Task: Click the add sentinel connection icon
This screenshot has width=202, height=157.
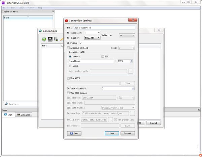Action: pyautogui.click(x=56, y=39)
